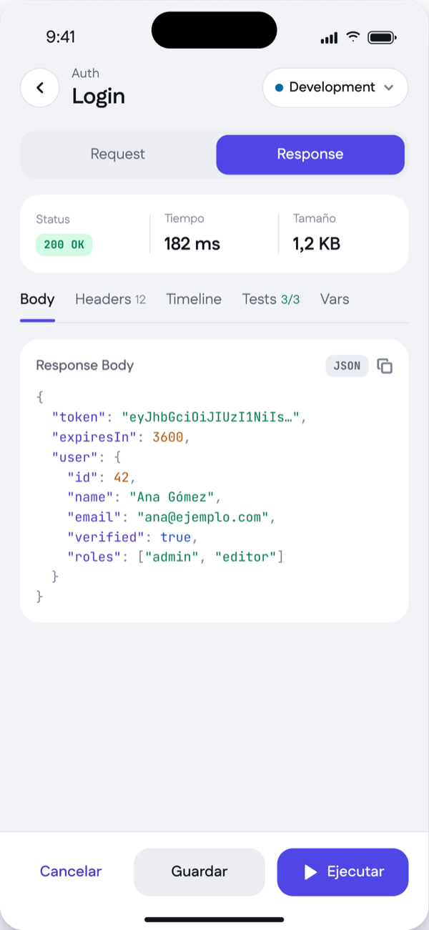
Task: Click the "user" key in JSON
Action: point(75,457)
